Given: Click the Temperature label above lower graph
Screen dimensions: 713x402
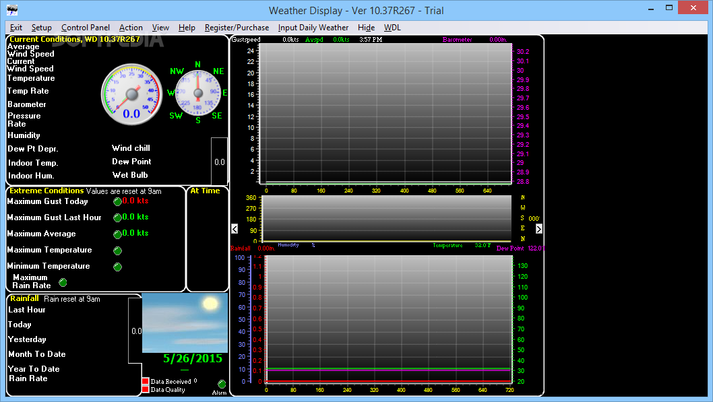Looking at the screenshot, I should coord(447,245).
